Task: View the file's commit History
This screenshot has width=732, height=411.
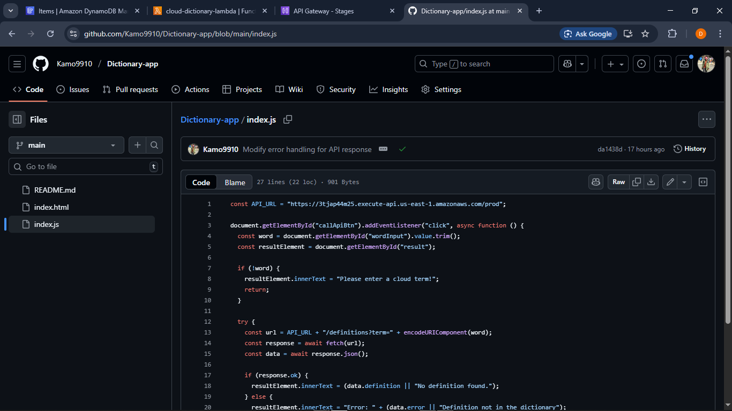Action: point(690,149)
